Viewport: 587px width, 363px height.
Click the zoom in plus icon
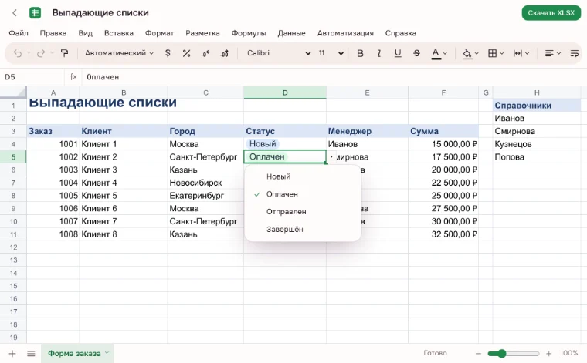548,353
